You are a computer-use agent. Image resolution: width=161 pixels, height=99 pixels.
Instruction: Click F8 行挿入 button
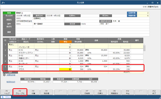100,92
